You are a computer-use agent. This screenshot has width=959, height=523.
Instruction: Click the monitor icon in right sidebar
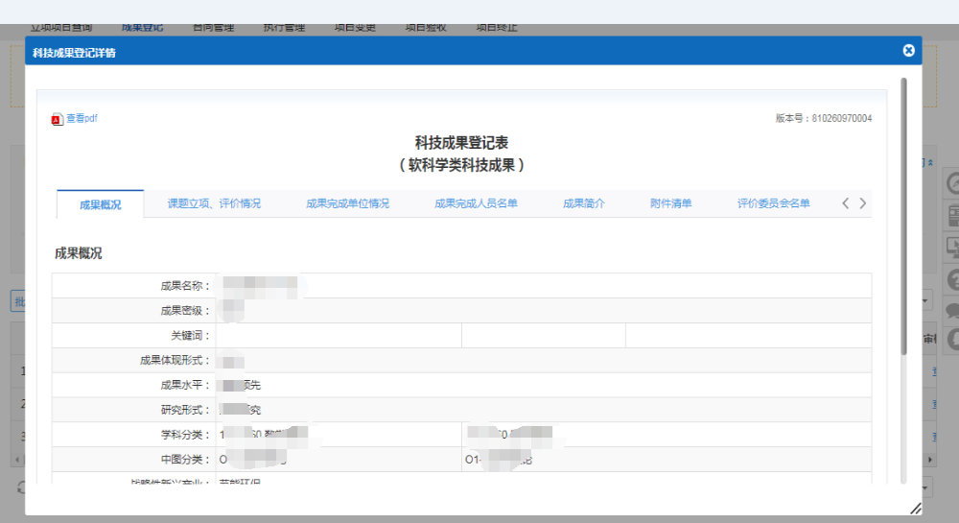click(x=952, y=247)
